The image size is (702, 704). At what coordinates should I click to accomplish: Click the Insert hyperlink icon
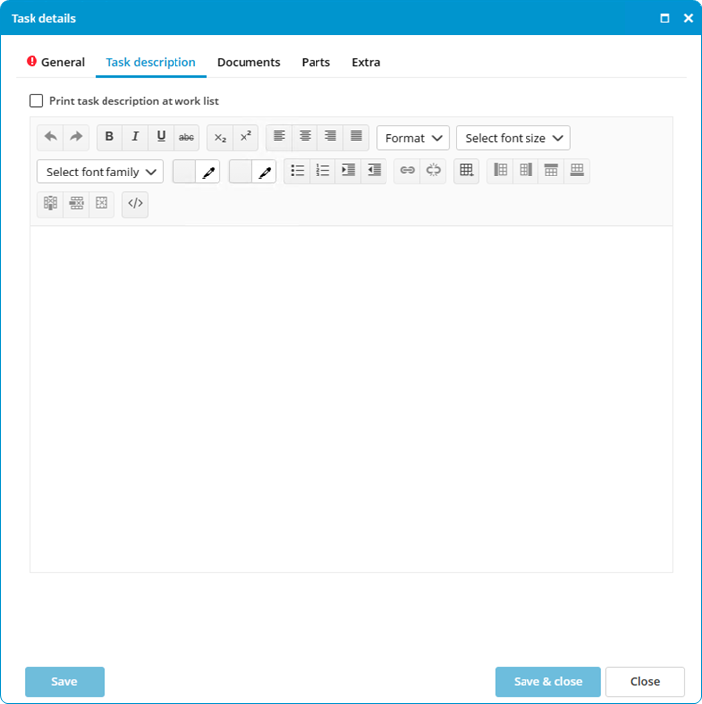click(x=407, y=171)
